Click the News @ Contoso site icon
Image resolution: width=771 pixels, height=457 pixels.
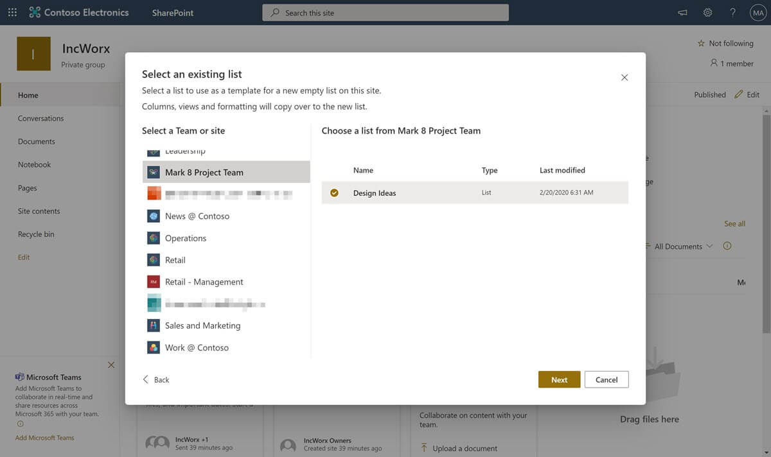point(153,216)
